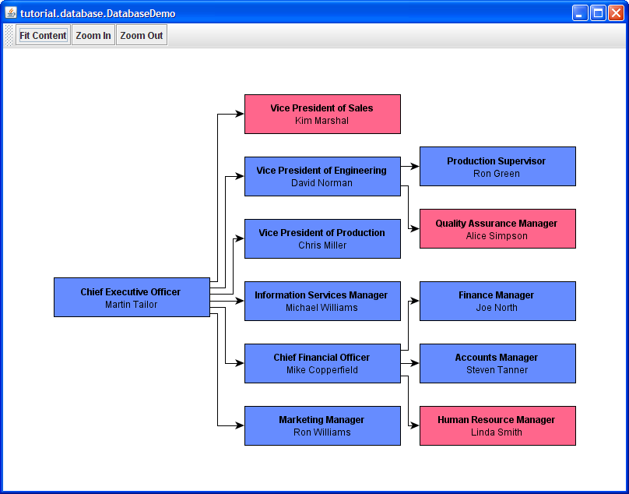Select the Chief Financial Officer node
Screen dimensions: 629x494
pyautogui.click(x=322, y=364)
